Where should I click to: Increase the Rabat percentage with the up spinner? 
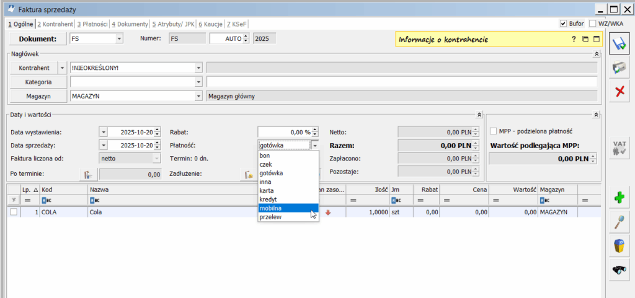click(x=315, y=129)
